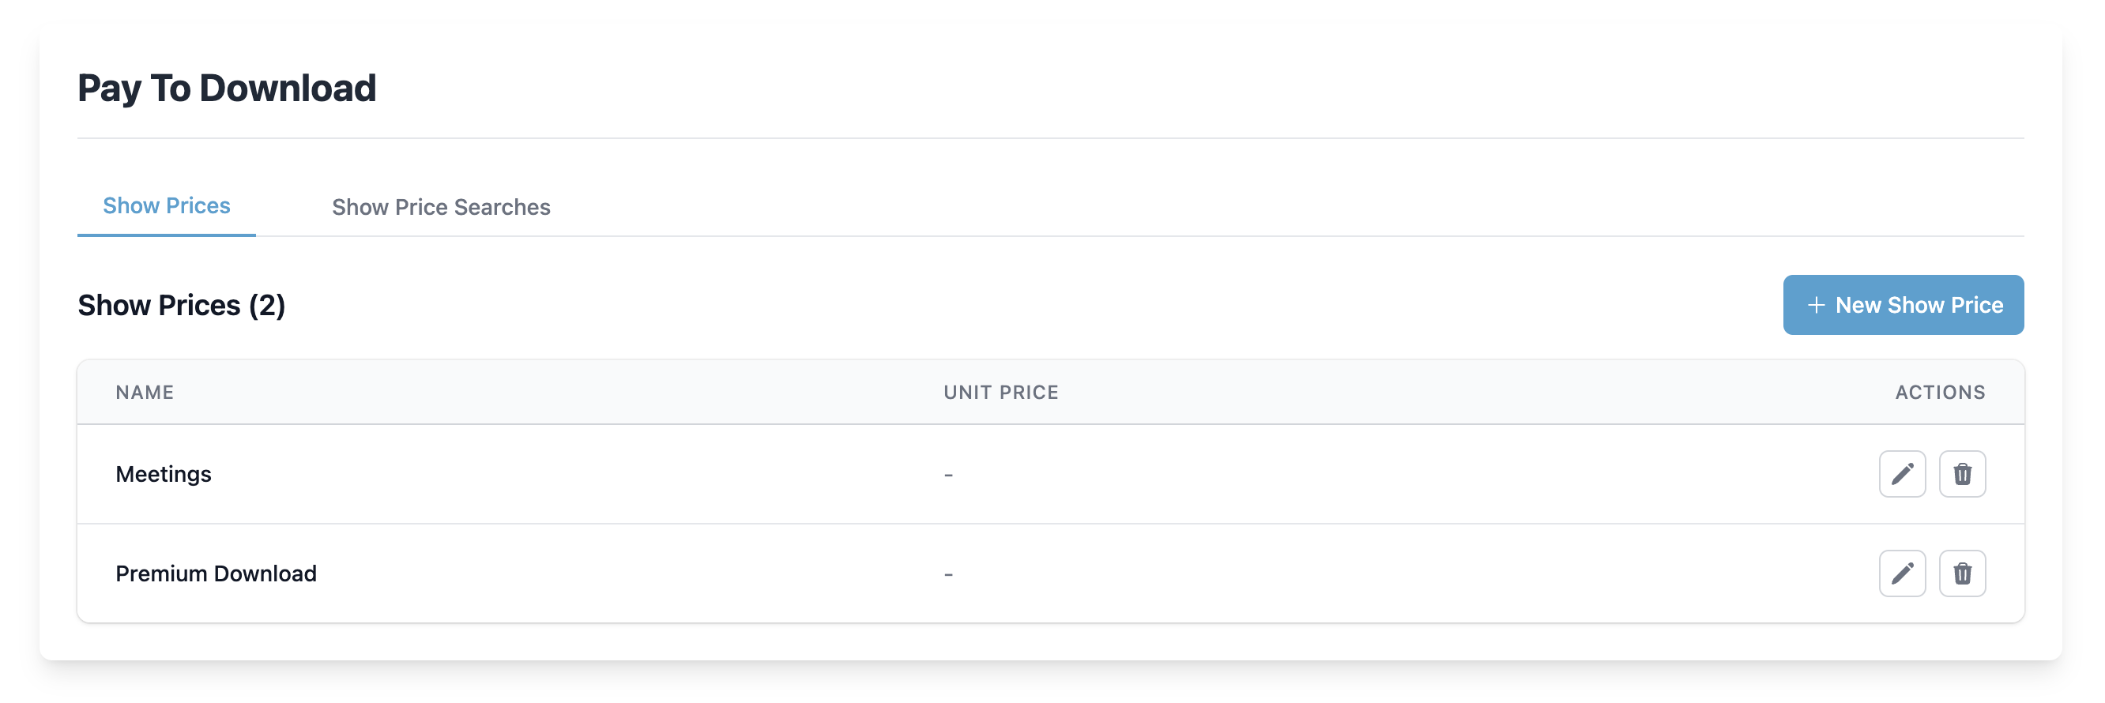Click the dash in Meetings unit price cell
This screenshot has height=703, width=2105.
(x=948, y=474)
